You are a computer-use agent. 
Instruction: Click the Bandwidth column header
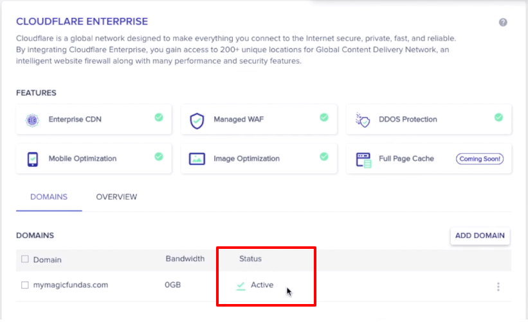(185, 259)
